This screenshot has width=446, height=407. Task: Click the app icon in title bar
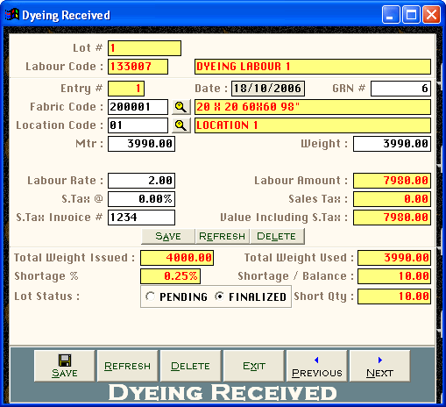click(12, 15)
